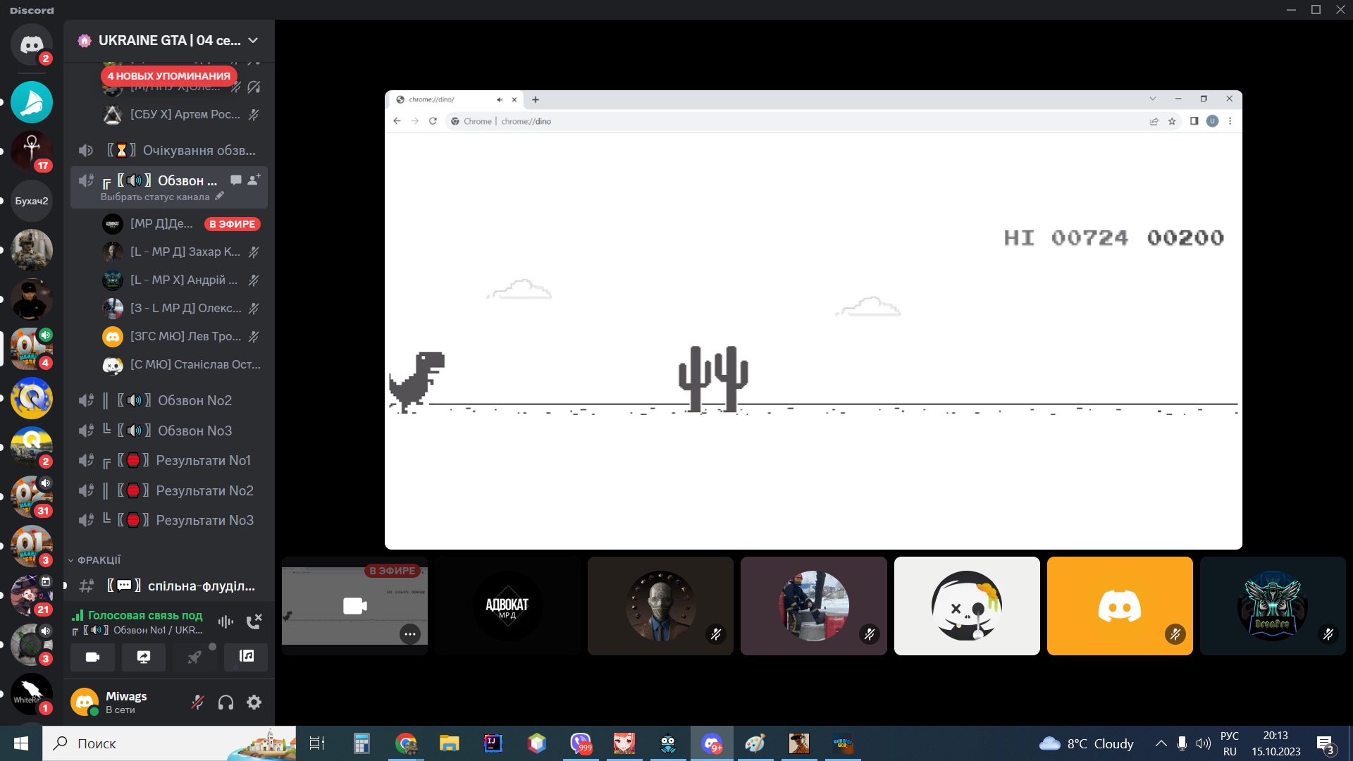The height and width of the screenshot is (761, 1353).
Task: Join the Обзвон No2 voice channel
Action: coord(169,401)
